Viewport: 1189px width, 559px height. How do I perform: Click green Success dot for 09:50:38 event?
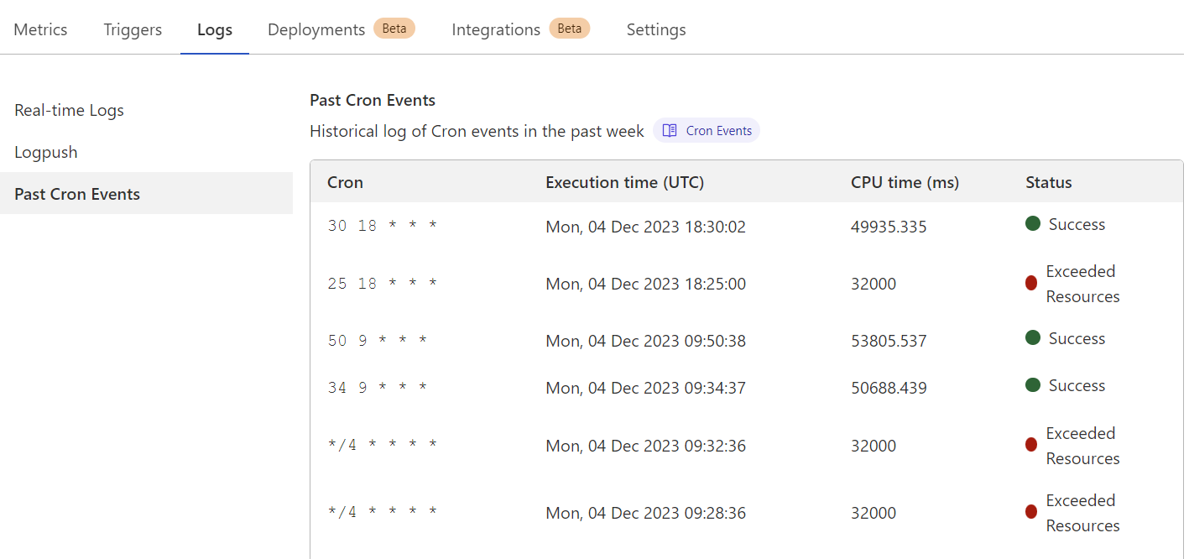tap(1033, 338)
